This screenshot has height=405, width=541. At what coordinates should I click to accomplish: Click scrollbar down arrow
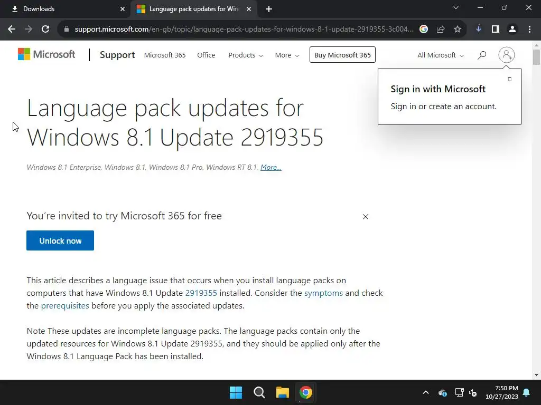(x=536, y=375)
